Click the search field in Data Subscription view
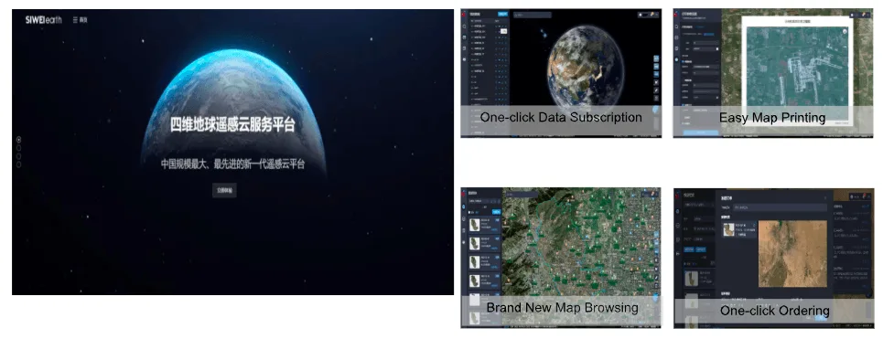 point(533,16)
